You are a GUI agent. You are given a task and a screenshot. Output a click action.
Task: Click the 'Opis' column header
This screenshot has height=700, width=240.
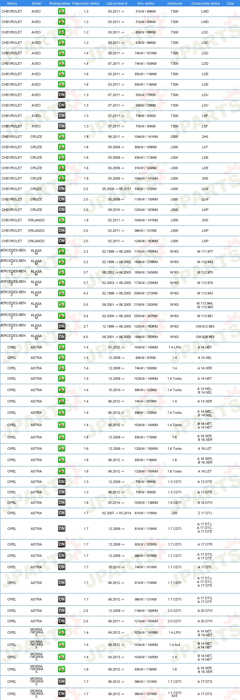click(x=230, y=3)
